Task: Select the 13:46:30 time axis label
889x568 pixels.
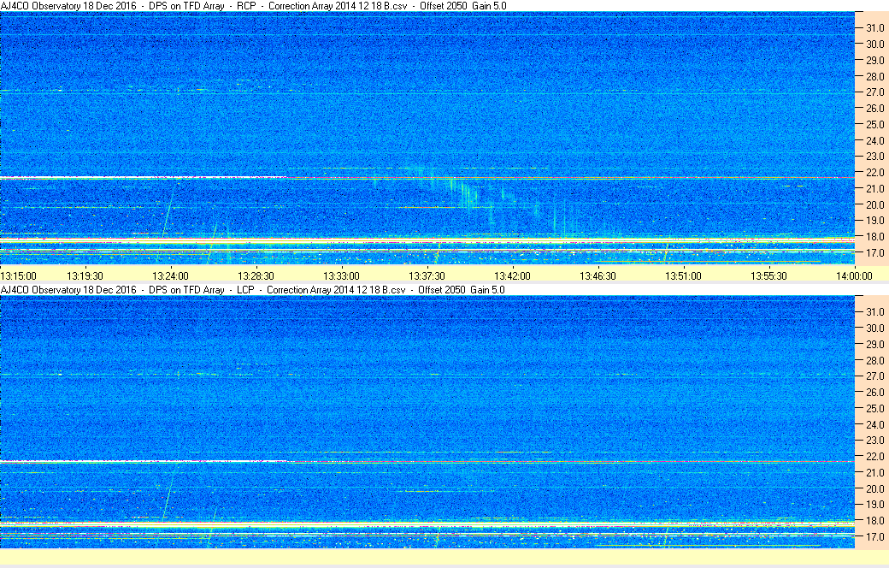Action: point(598,275)
